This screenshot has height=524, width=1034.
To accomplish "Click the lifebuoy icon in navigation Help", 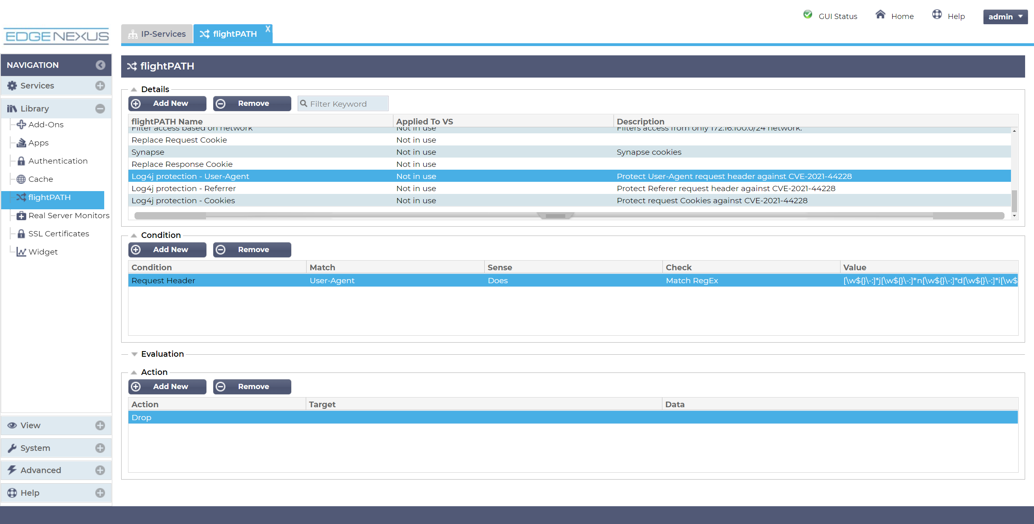I will [12, 493].
